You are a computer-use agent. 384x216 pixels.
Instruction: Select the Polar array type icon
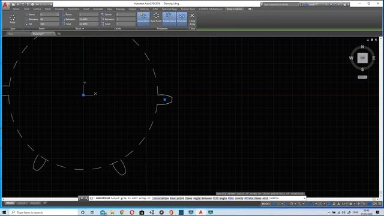point(13,19)
